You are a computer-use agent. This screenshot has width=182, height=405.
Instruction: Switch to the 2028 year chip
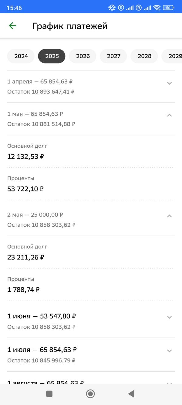pos(144,56)
